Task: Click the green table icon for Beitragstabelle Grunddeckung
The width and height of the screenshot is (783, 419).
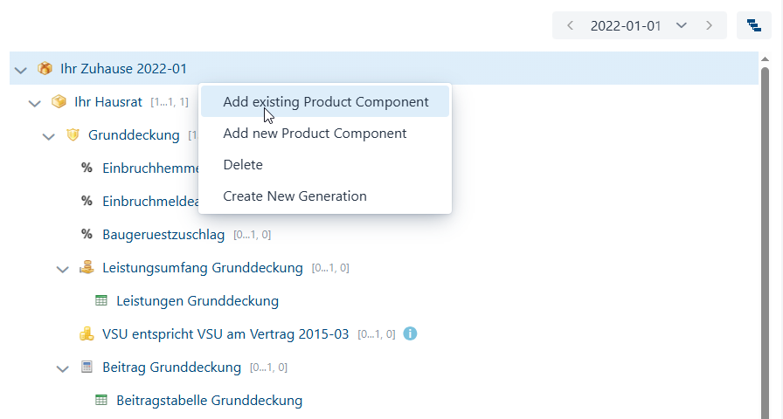Action: (x=100, y=400)
